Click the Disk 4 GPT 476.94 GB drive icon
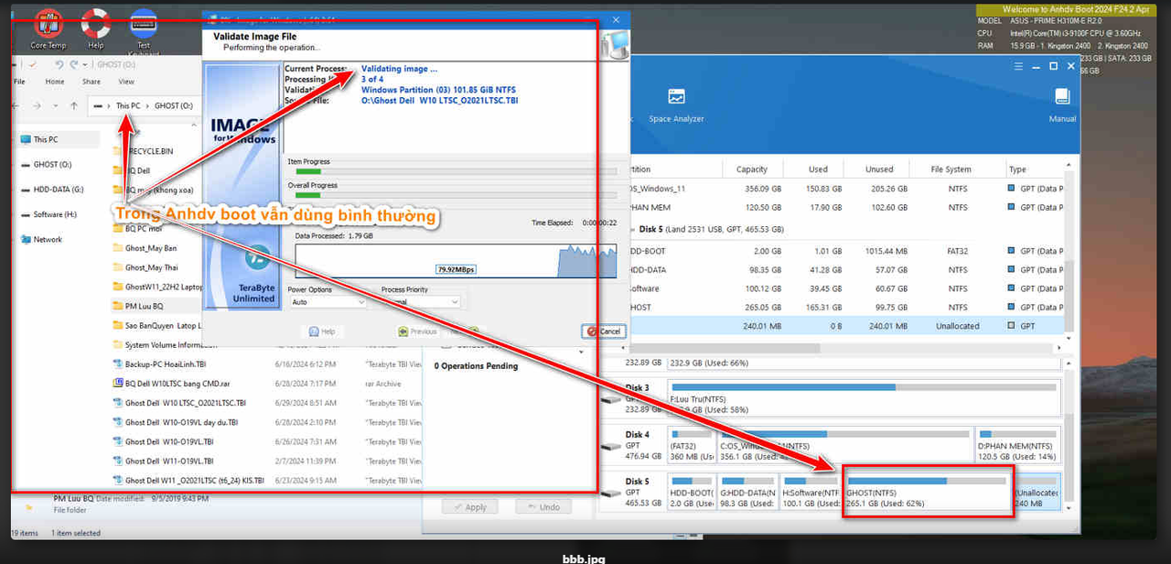 [x=611, y=448]
